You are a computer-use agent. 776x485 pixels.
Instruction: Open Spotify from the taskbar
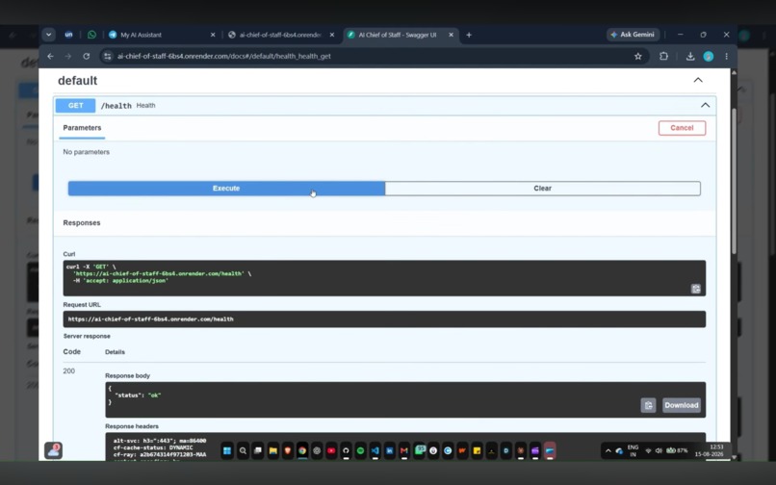point(360,451)
